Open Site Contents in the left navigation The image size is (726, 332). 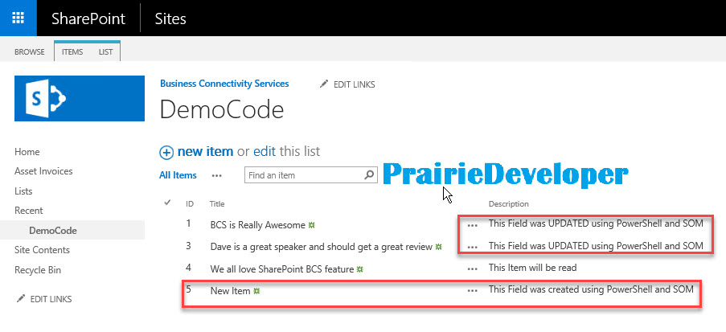click(x=42, y=250)
